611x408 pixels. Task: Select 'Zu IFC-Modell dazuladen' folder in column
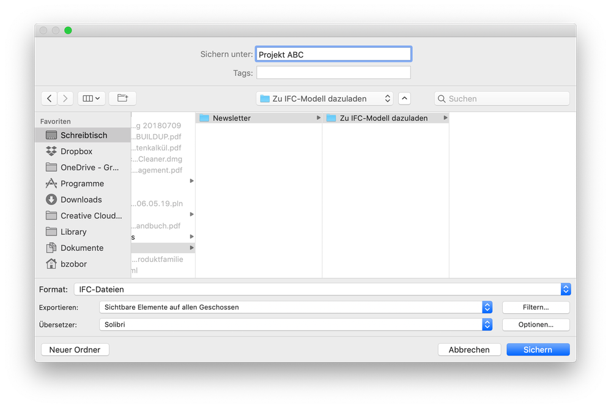386,118
